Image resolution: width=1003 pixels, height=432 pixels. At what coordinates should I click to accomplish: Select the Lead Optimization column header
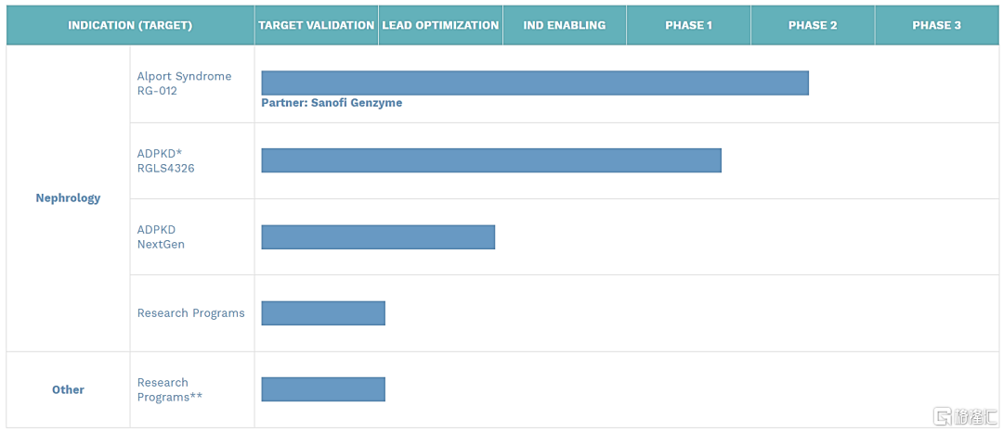tap(440, 25)
